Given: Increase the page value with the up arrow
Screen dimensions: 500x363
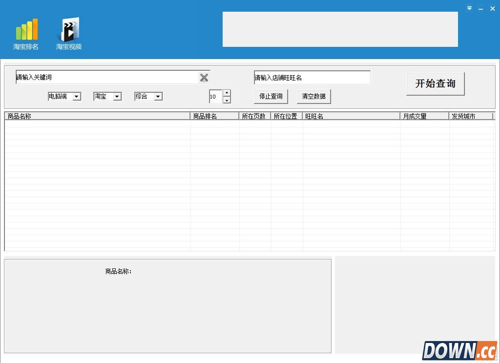Looking at the screenshot, I should 227,93.
